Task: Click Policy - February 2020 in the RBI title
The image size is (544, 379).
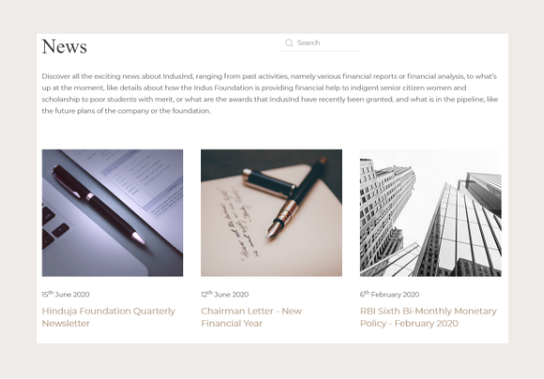Action: (410, 324)
